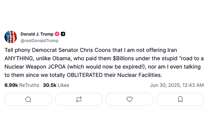Open the flag-themed profile avatar
Image resolution: width=208 pixels, height=138 pixels.
point(10,37)
